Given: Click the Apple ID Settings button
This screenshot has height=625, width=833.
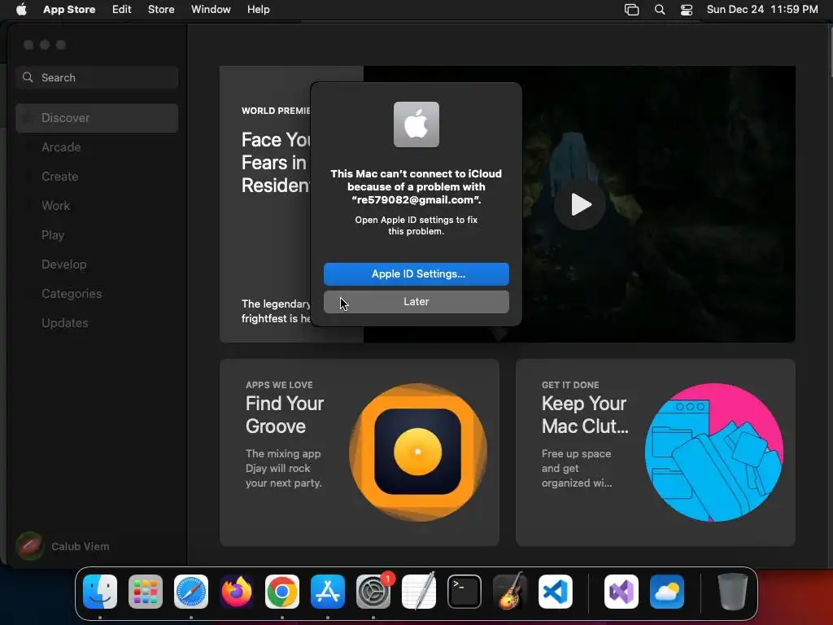Looking at the screenshot, I should point(416,273).
